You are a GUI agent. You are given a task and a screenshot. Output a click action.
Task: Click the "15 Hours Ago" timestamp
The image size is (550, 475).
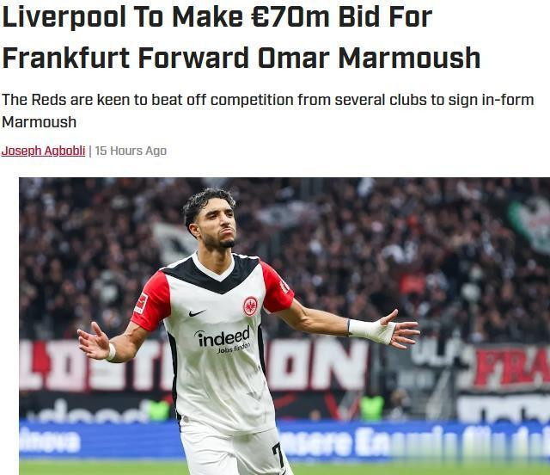(x=131, y=151)
